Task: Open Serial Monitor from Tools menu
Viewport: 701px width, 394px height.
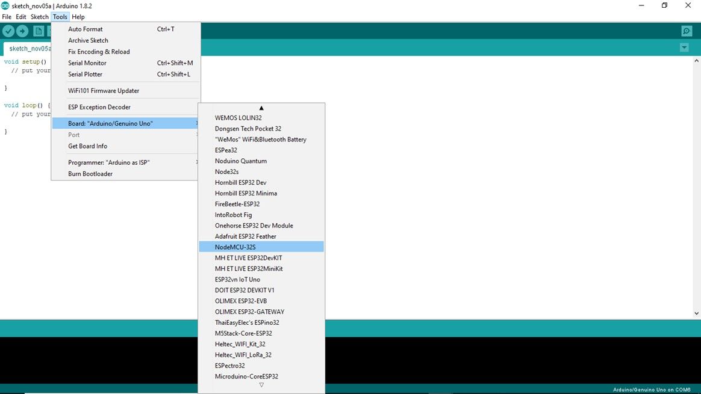Action: (x=125, y=63)
